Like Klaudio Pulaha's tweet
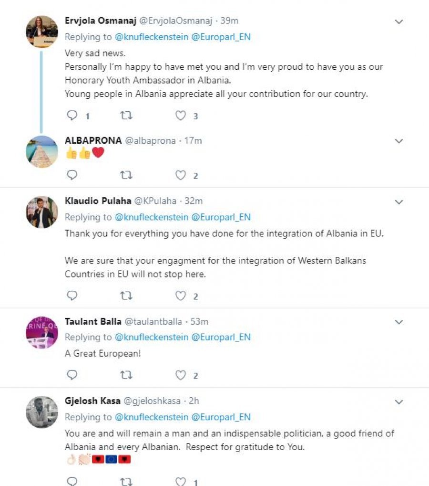This screenshot has height=486, width=429. 180,296
